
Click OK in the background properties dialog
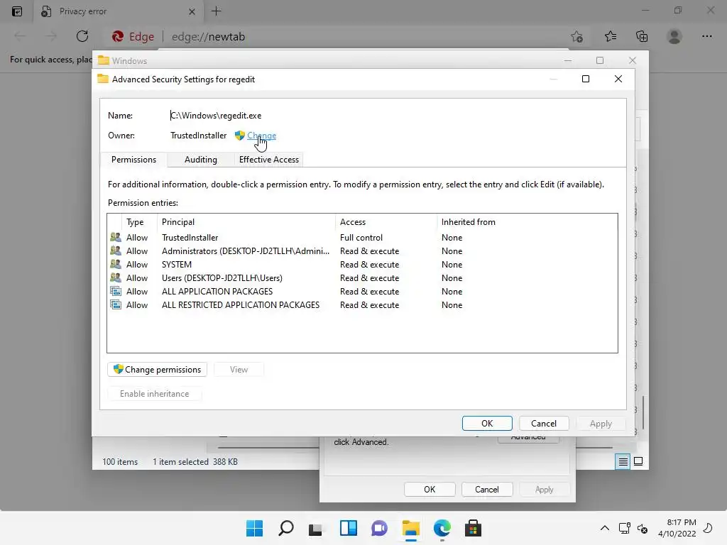click(430, 490)
